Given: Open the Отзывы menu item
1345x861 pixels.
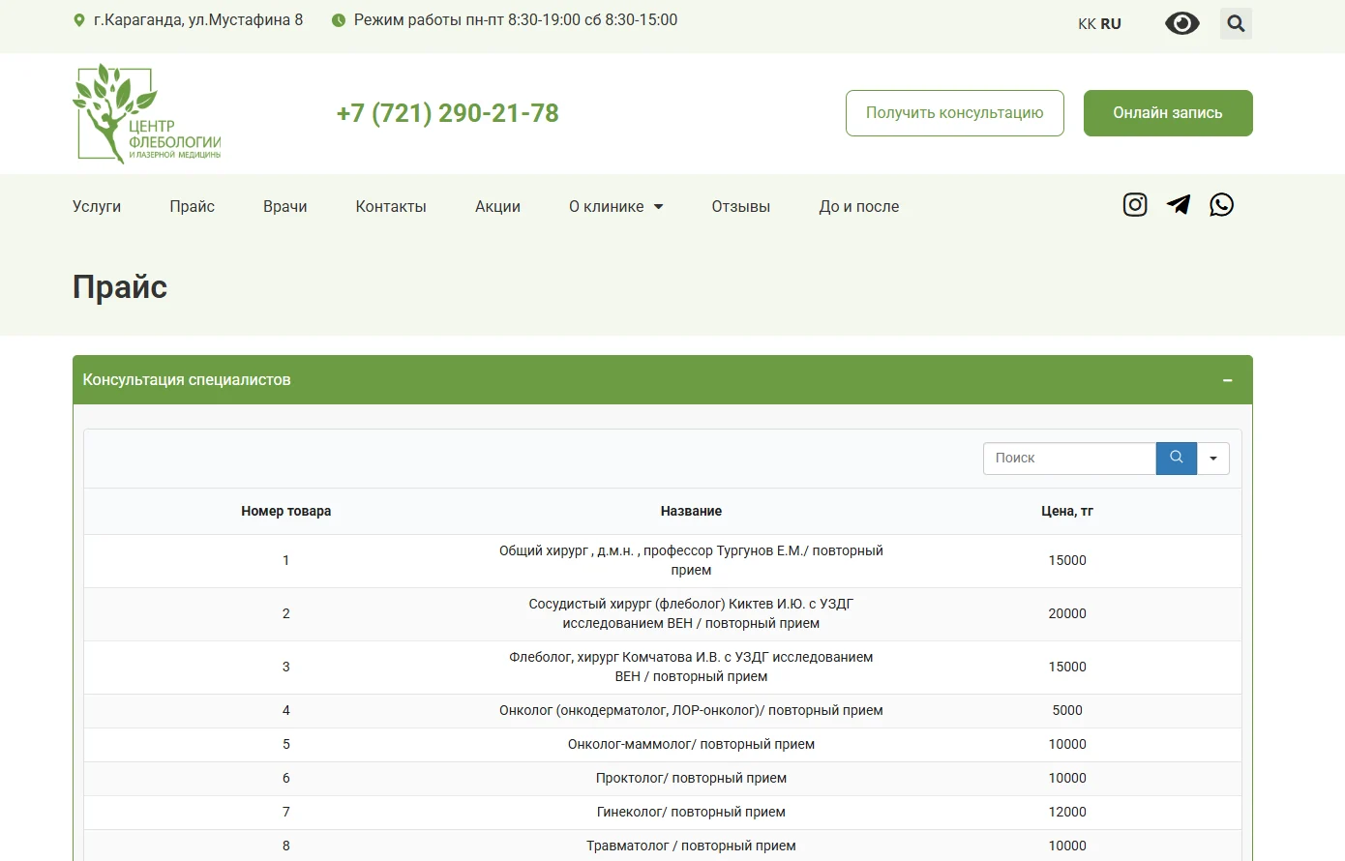Looking at the screenshot, I should click(x=741, y=207).
